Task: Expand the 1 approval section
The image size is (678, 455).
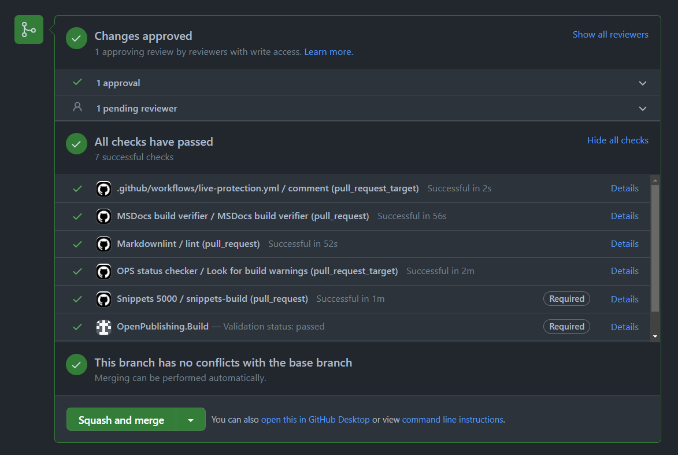Action: (642, 83)
